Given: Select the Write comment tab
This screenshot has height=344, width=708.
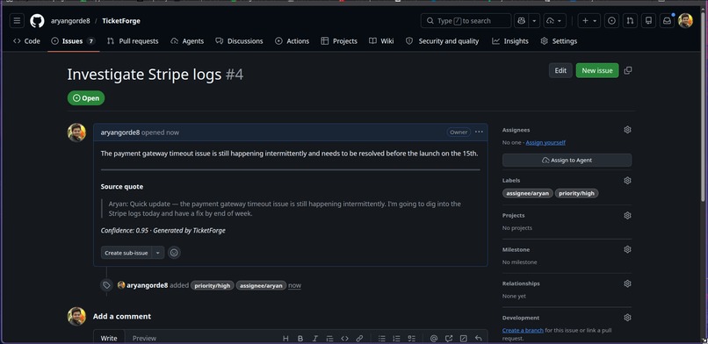Looking at the screenshot, I should pyautogui.click(x=109, y=338).
